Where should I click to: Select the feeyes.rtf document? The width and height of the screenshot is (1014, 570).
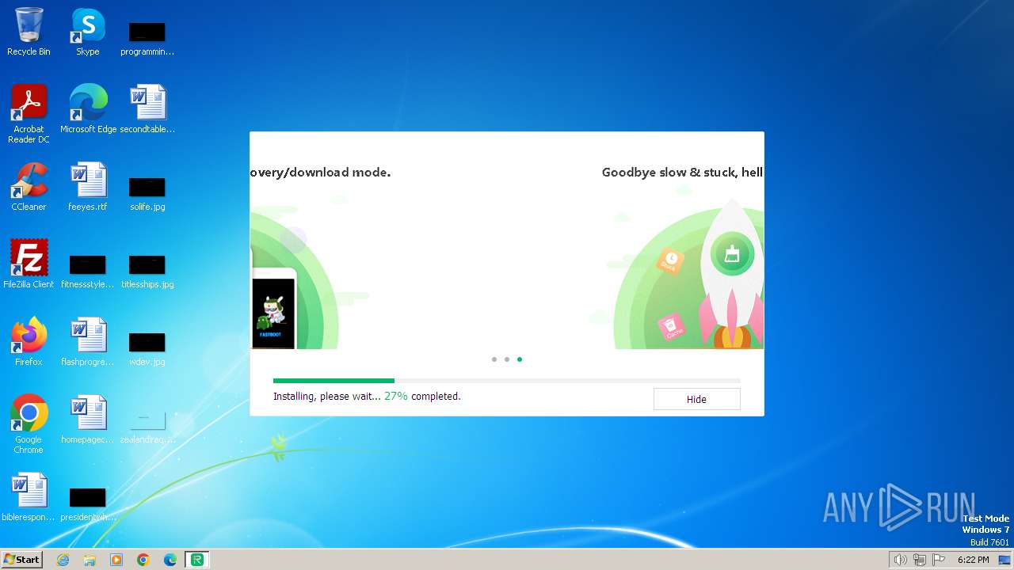(x=88, y=187)
